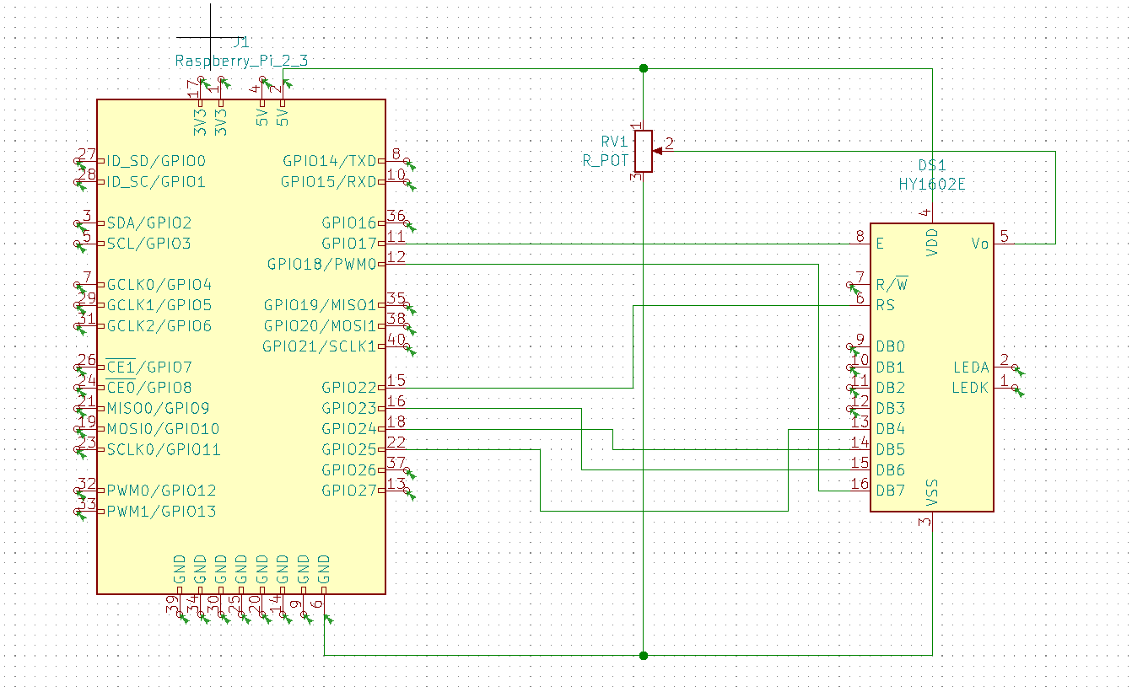Click the MISO0/GPIO9 pin label
This screenshot has height=692, width=1132.
coord(158,408)
